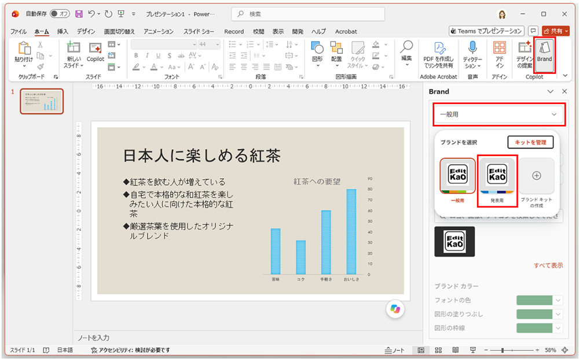Expand 図形の塗りつぶし color dropdown
Screen dimensions: 579x359
pyautogui.click(x=558, y=314)
